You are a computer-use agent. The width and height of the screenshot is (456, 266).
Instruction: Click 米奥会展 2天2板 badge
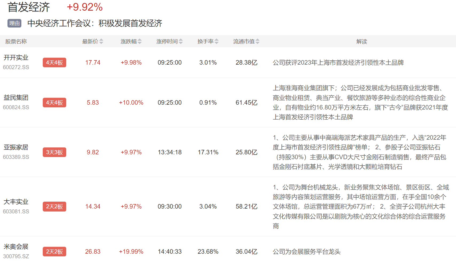[x=54, y=252]
